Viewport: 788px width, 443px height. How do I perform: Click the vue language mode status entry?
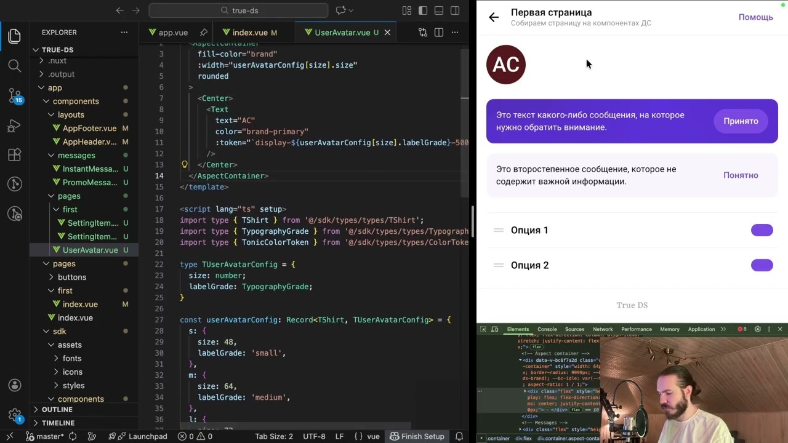coord(373,436)
